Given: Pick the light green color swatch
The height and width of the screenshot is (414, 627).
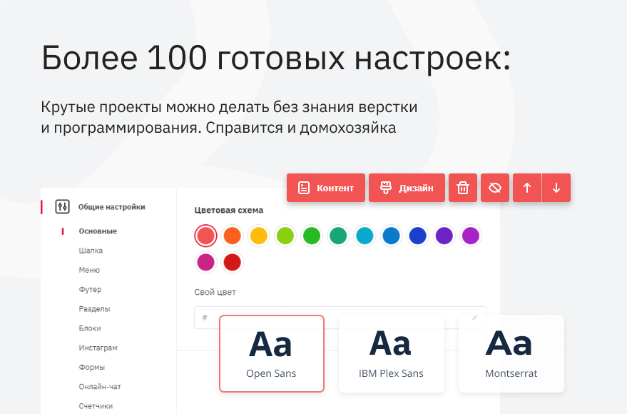Looking at the screenshot, I should pyautogui.click(x=285, y=236).
